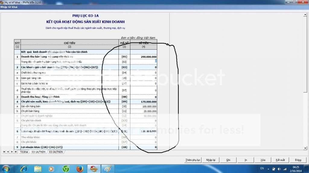Click the Xóa delete button
Image resolution: width=309 pixels, height=173 pixels.
click(x=263, y=160)
